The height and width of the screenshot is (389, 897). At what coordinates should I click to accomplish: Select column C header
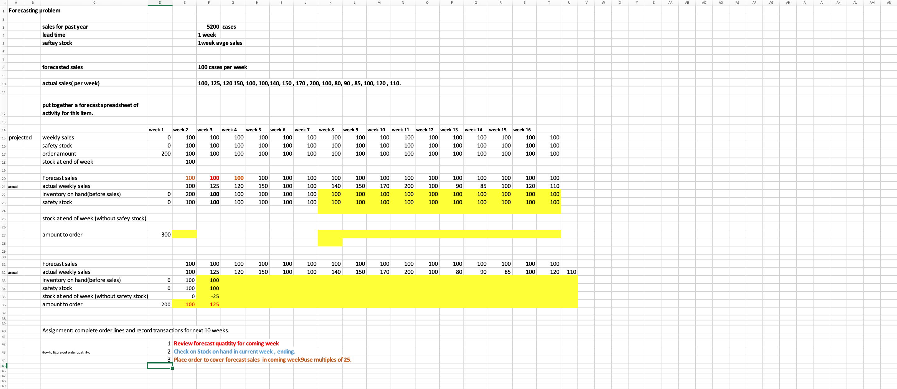(94, 2)
